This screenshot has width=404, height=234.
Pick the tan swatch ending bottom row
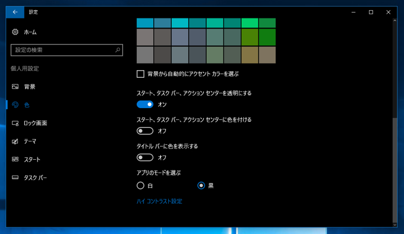267,55
